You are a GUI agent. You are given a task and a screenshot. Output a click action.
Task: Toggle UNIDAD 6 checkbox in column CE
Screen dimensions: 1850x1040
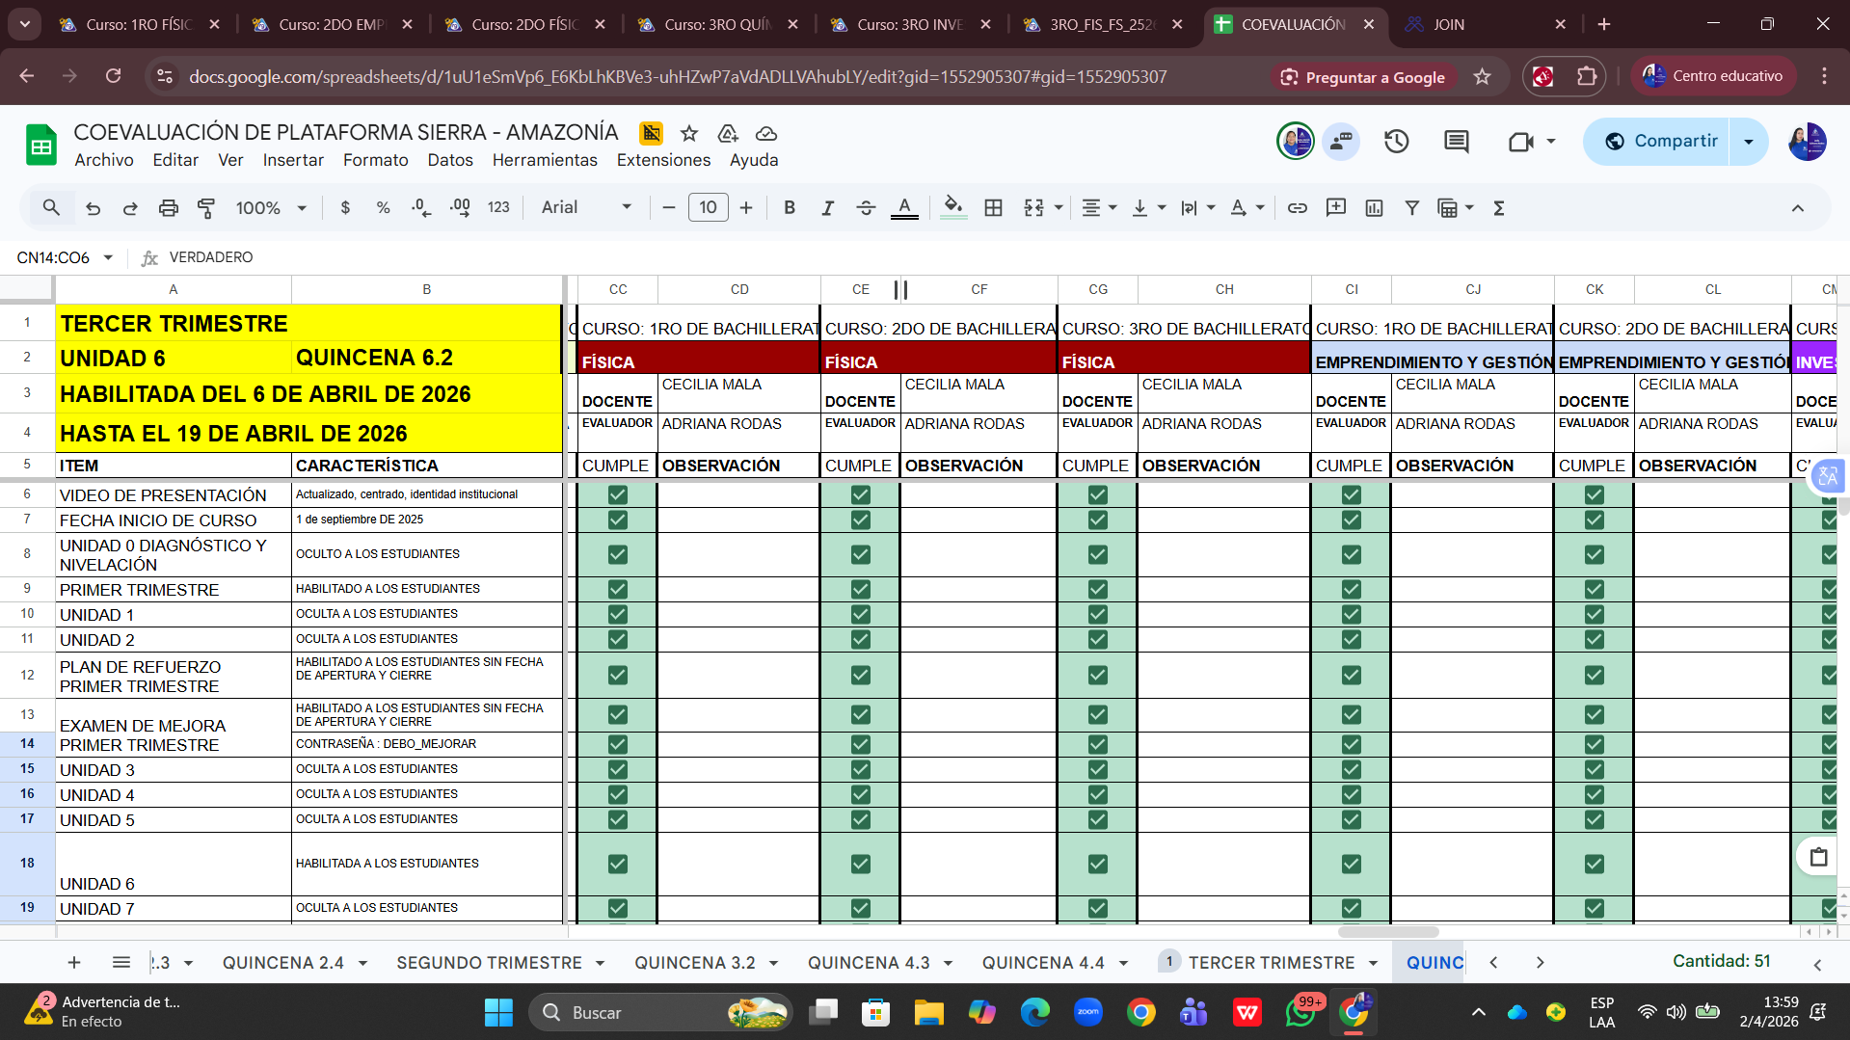point(861,864)
